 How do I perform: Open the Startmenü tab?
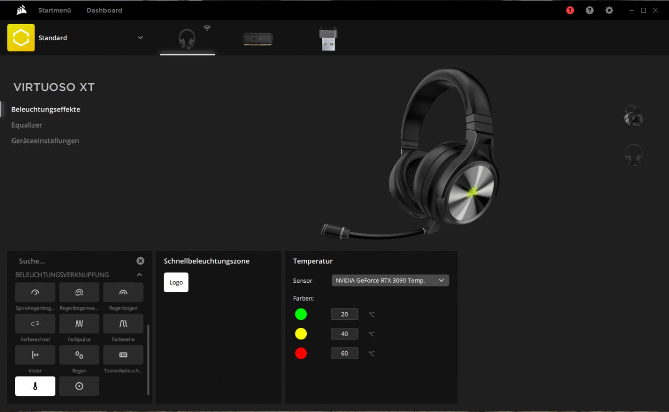click(x=54, y=10)
